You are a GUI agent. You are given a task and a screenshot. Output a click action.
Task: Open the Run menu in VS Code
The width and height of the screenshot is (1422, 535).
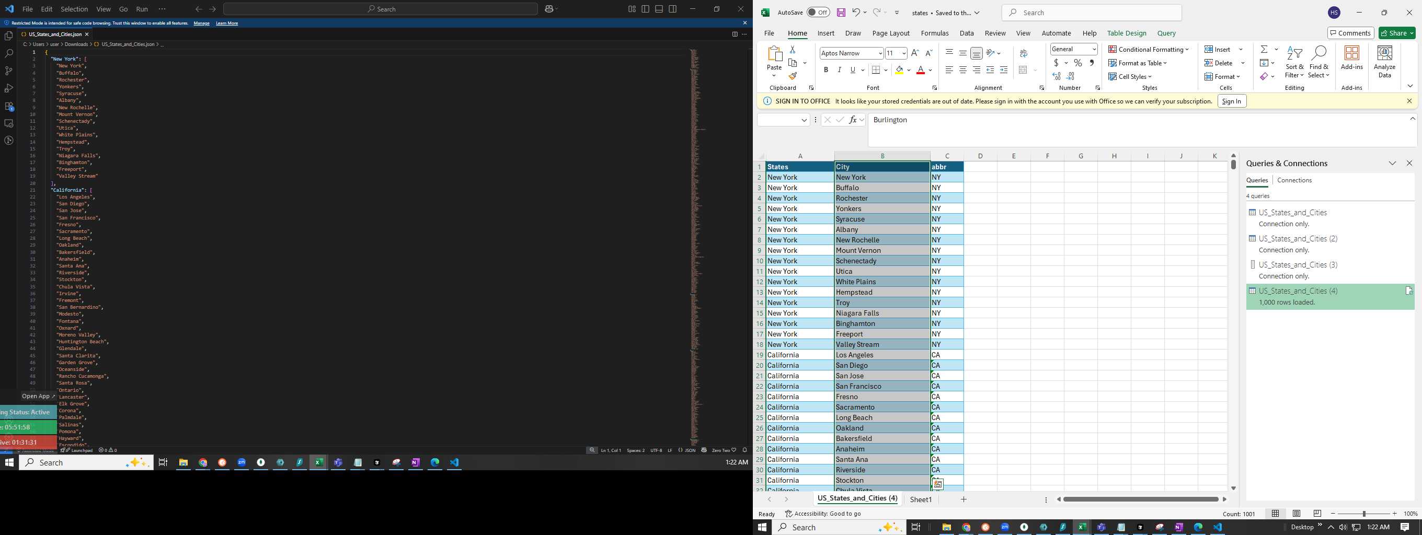[142, 9]
